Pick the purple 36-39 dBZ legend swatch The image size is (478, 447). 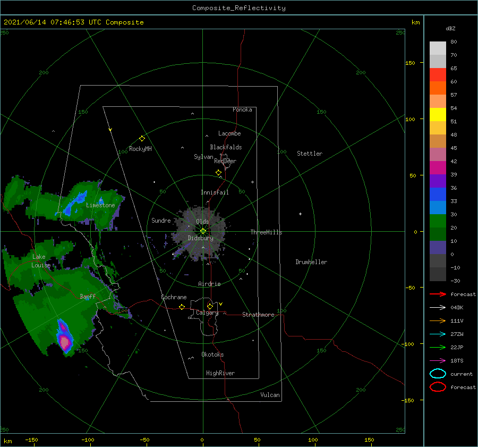pos(438,181)
